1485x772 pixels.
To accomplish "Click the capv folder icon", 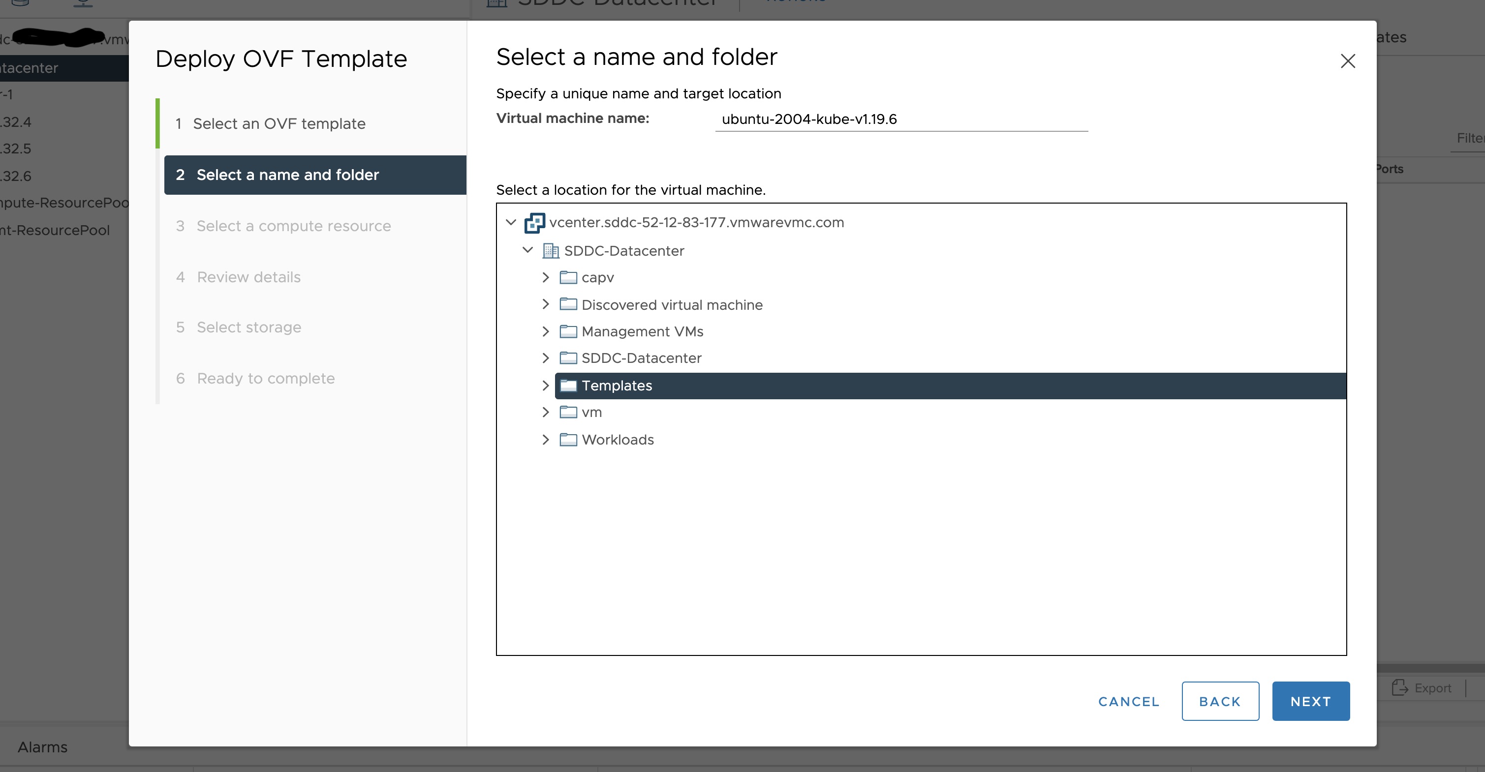I will pyautogui.click(x=568, y=278).
